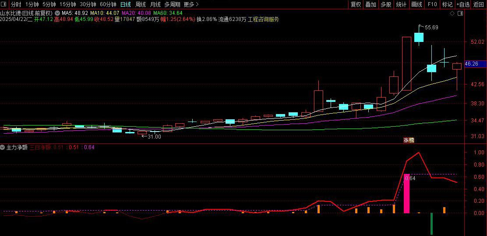Switch to 日线 daily period
487x236 pixels.
[x=126, y=4]
